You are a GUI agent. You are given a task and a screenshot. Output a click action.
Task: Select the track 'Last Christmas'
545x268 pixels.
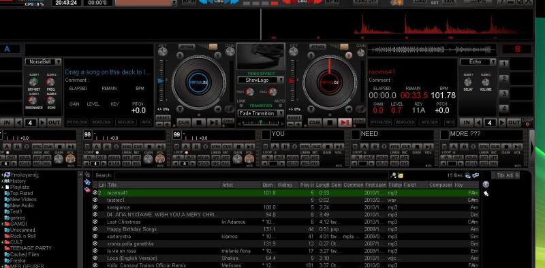point(285,222)
